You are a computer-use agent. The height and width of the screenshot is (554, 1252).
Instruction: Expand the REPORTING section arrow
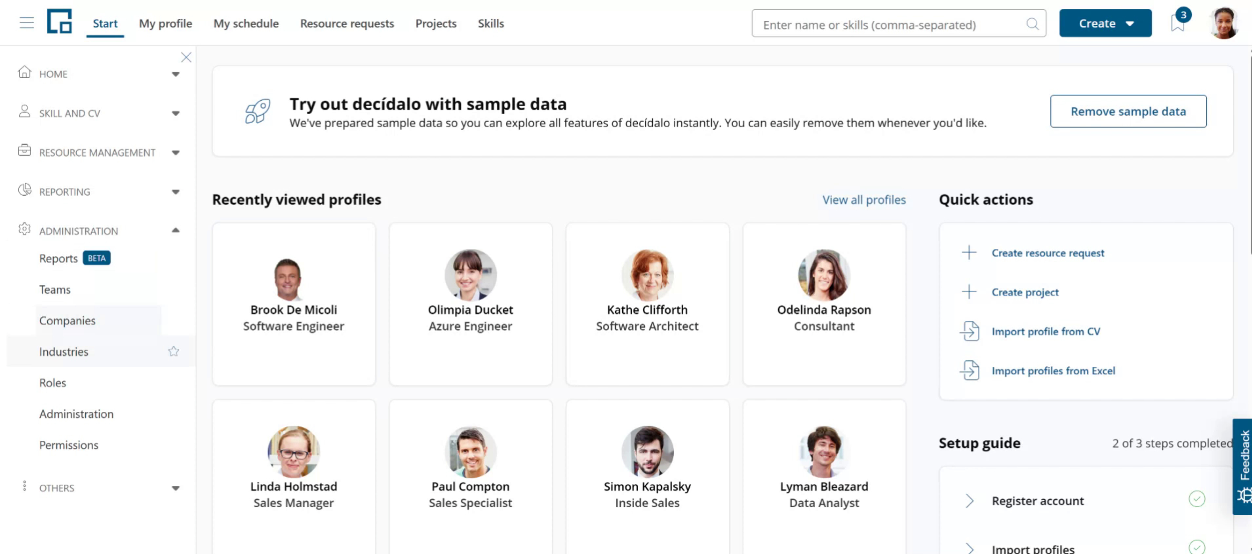(175, 192)
